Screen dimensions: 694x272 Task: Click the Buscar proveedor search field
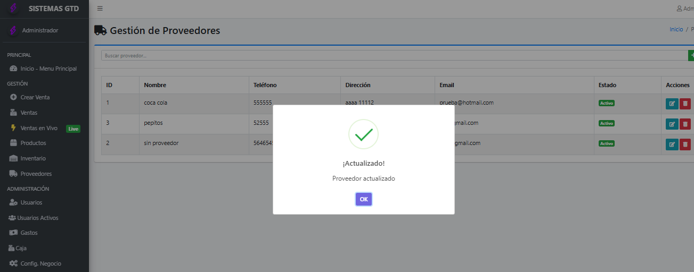click(394, 55)
